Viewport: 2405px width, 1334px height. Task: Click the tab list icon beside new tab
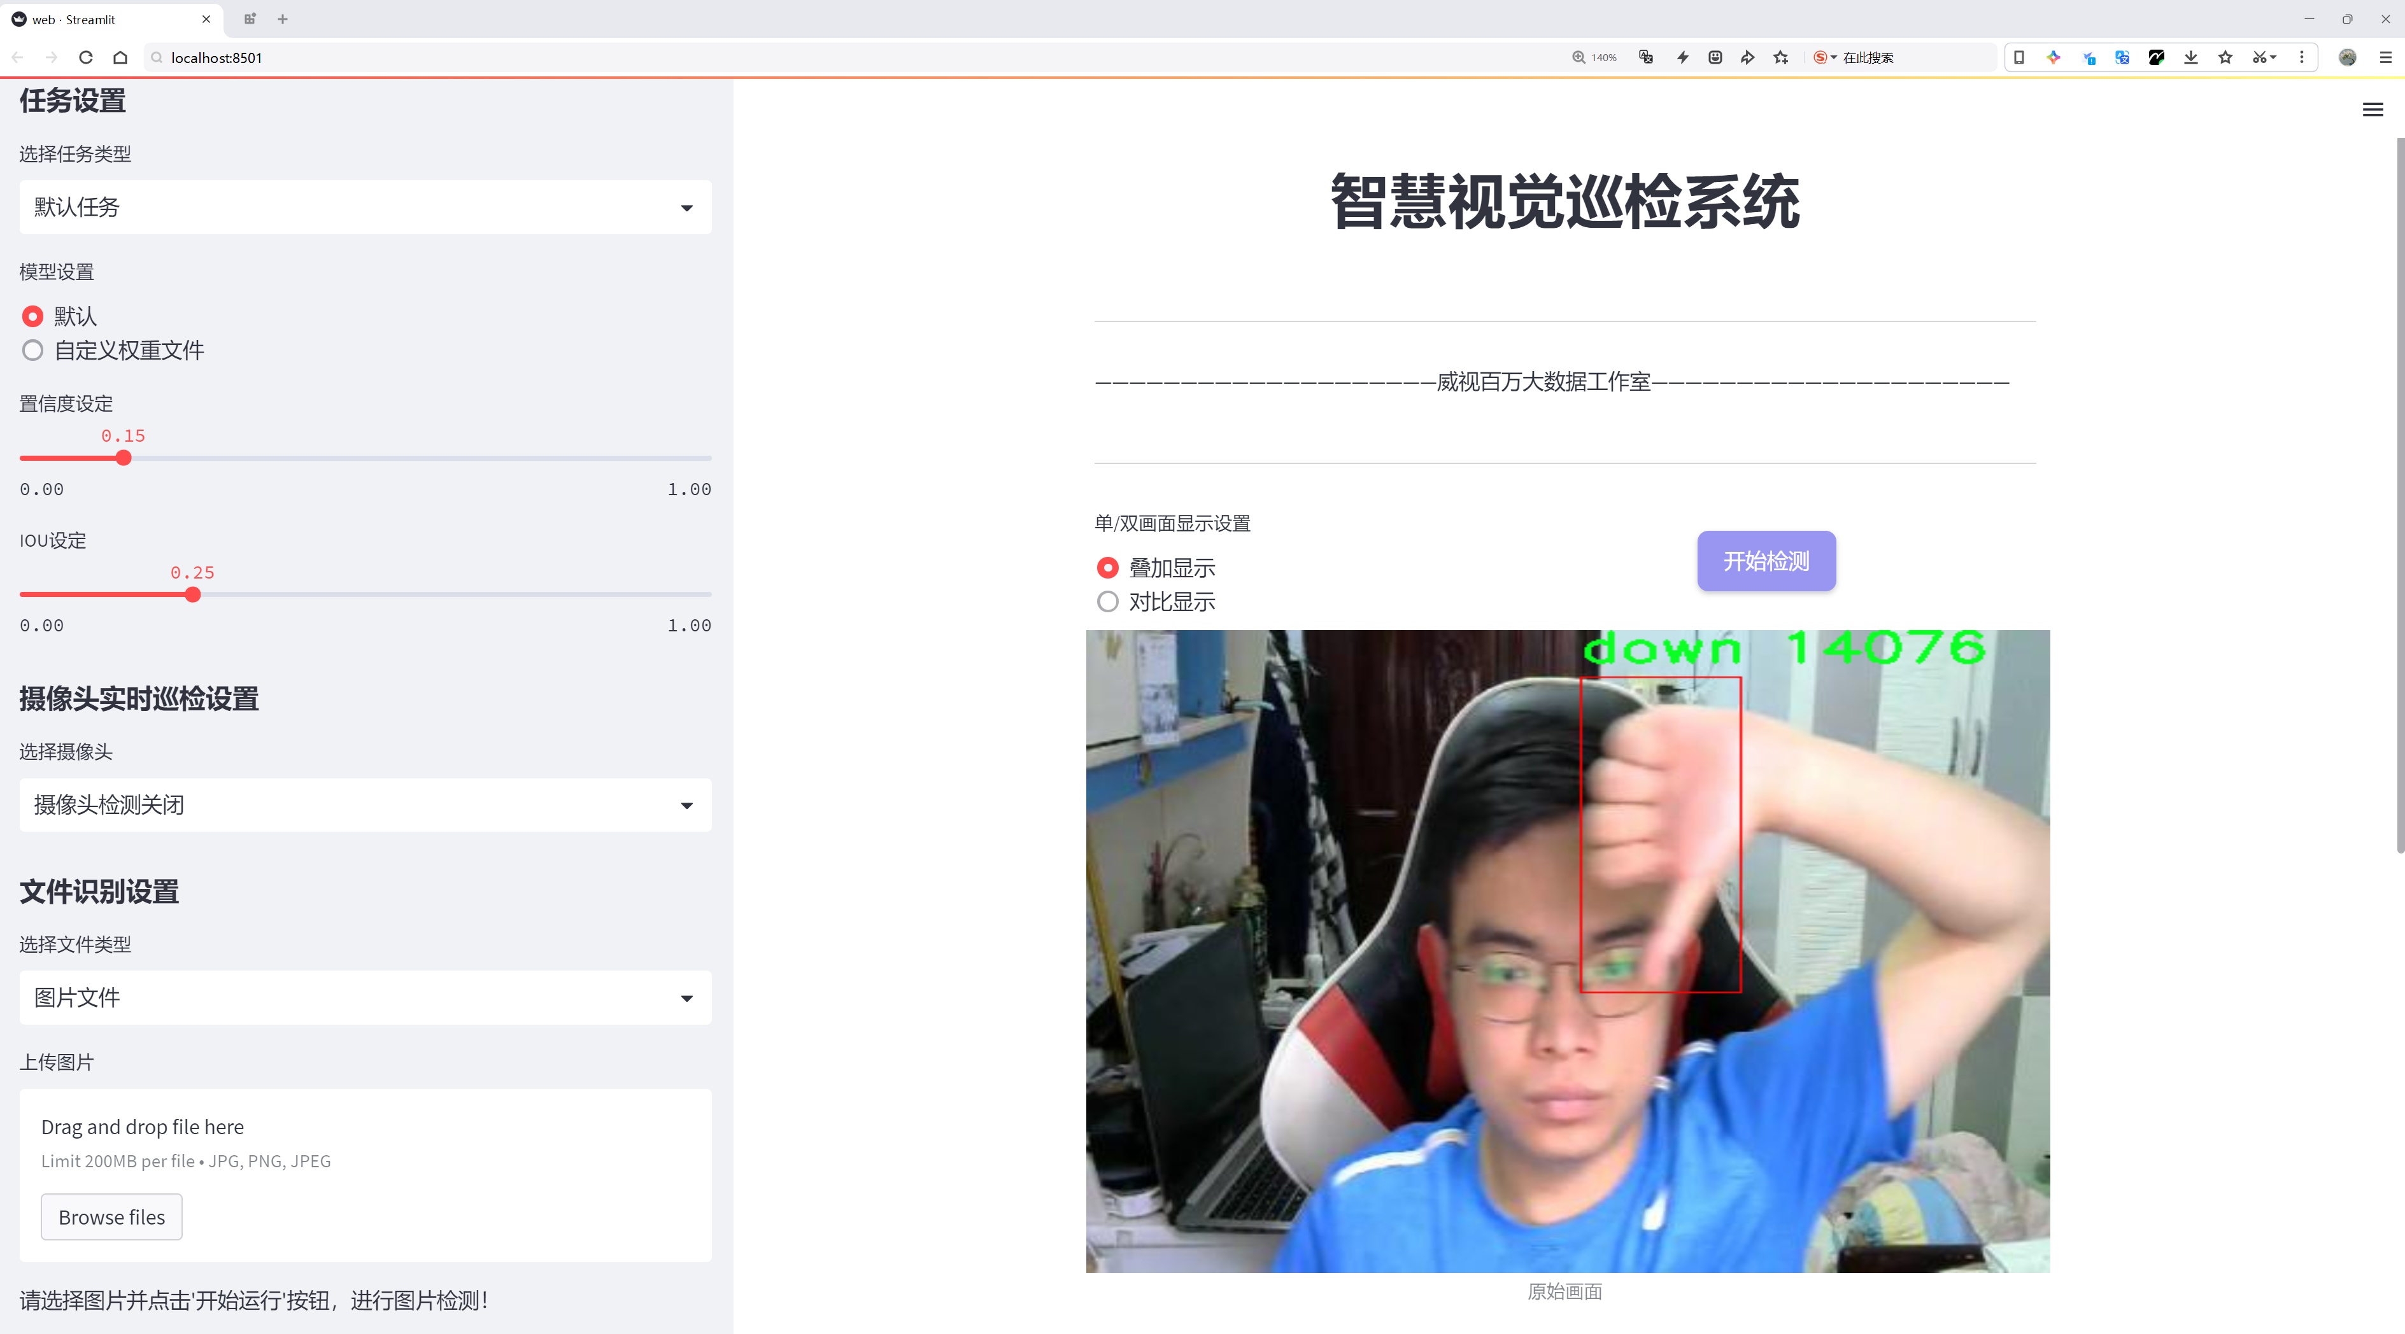pyautogui.click(x=249, y=18)
